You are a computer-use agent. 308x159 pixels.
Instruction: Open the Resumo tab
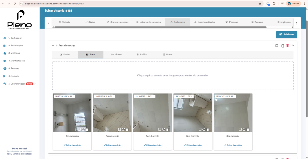pos(257,22)
